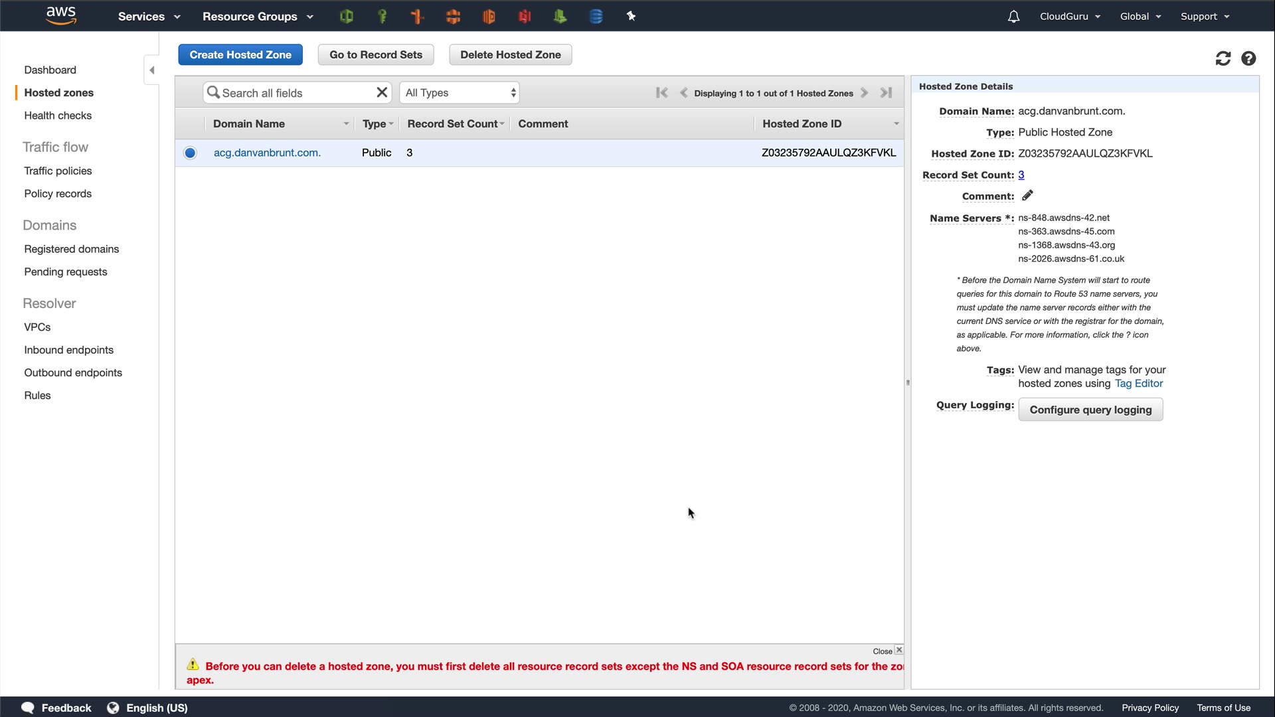1275x717 pixels.
Task: Refresh the hosted zones list
Action: (x=1223, y=58)
